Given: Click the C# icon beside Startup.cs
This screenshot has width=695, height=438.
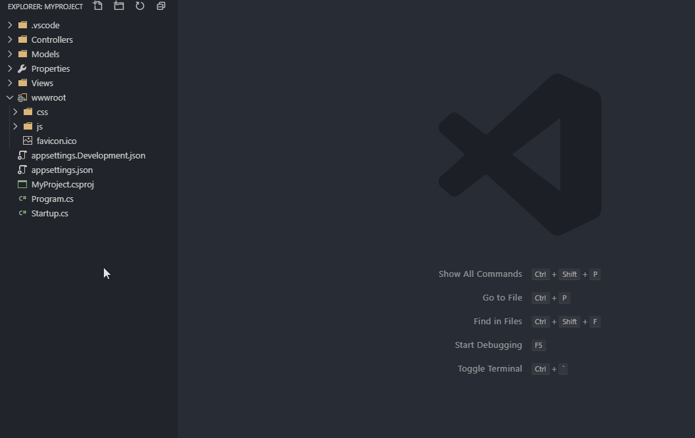Looking at the screenshot, I should click(22, 214).
